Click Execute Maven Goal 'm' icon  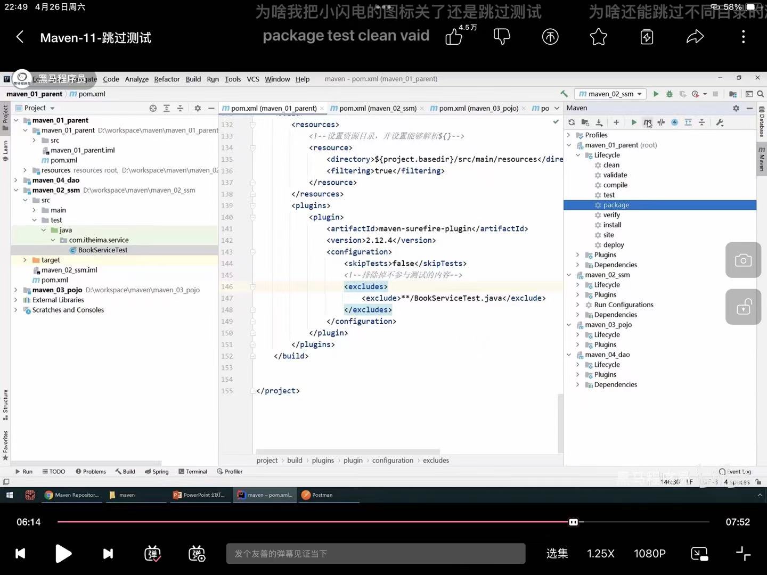point(647,122)
